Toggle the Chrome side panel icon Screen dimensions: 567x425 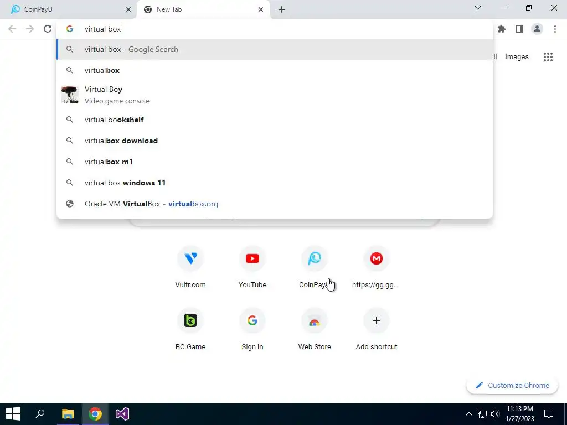[519, 29]
